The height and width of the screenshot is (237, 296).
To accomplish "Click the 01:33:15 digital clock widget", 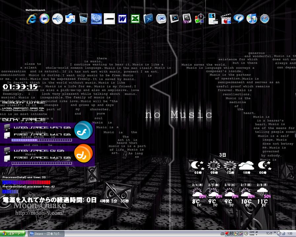I will point(20,87).
